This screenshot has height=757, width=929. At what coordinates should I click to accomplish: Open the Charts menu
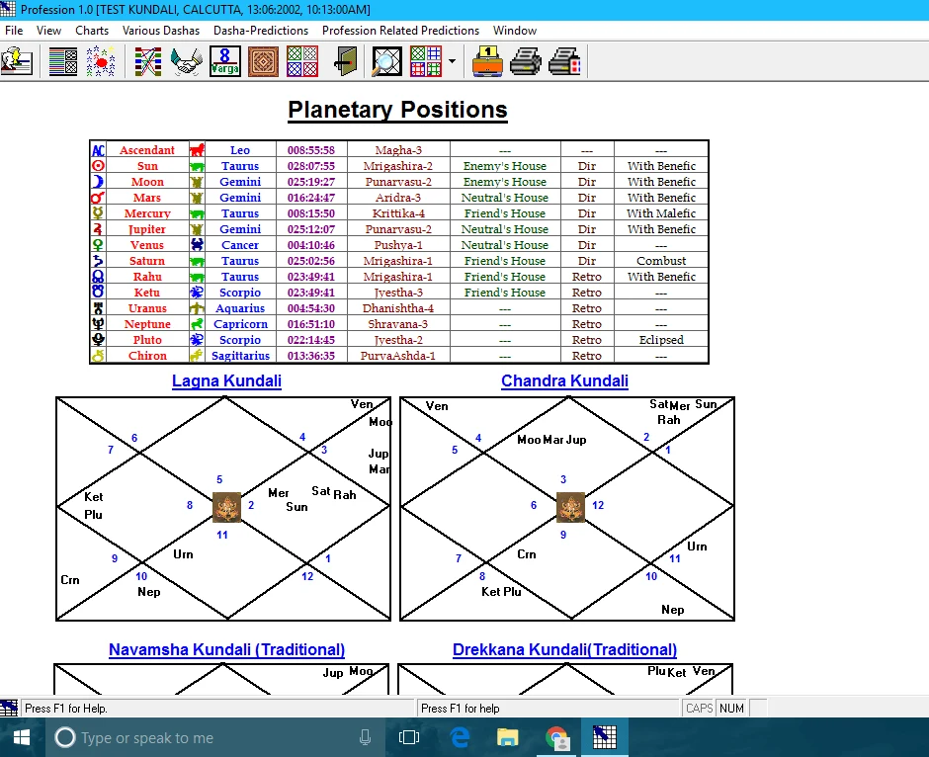click(92, 31)
